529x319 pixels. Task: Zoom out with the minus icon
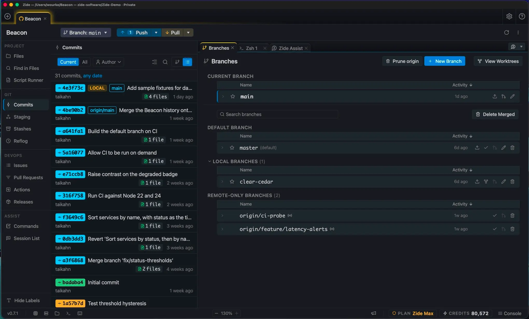pyautogui.click(x=216, y=313)
